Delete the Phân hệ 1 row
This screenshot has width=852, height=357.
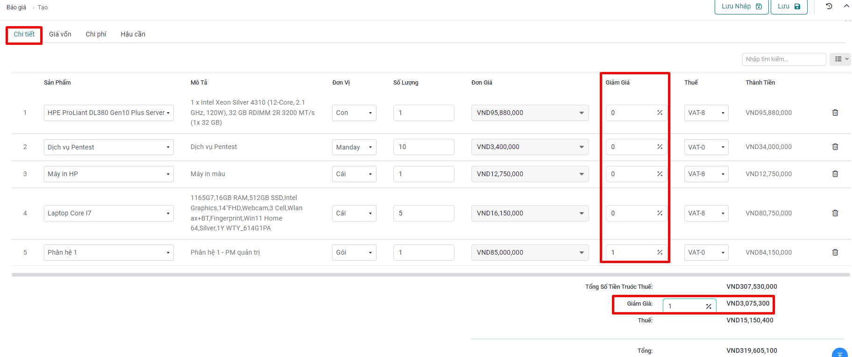tap(835, 252)
